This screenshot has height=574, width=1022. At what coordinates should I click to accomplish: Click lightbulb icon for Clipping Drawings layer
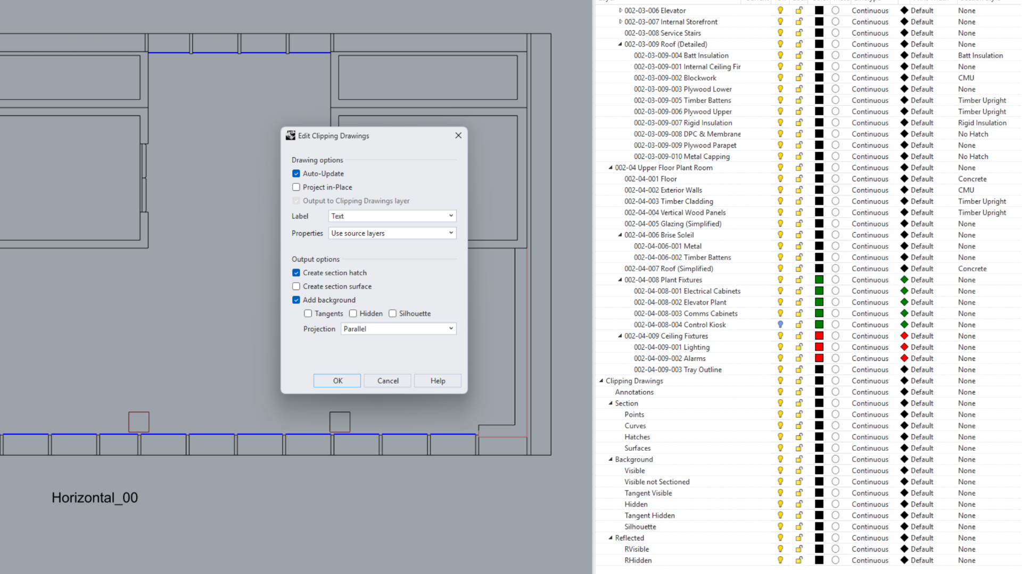(780, 381)
